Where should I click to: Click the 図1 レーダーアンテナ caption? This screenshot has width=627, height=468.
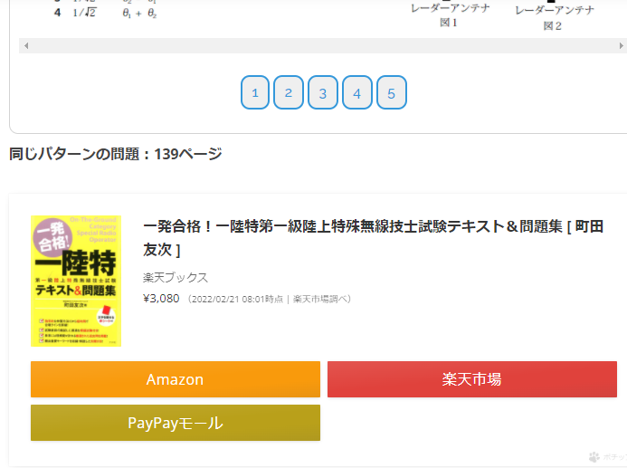point(450,15)
